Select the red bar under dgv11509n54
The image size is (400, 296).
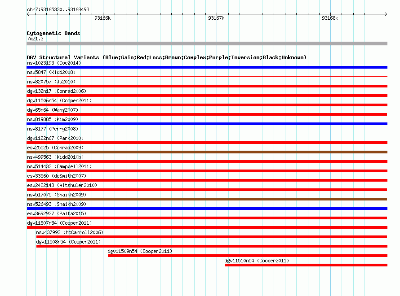pos(248,256)
